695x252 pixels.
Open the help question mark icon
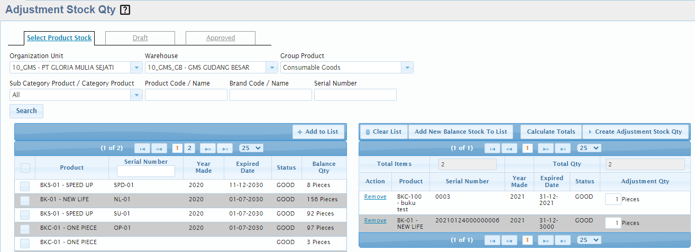tap(125, 10)
